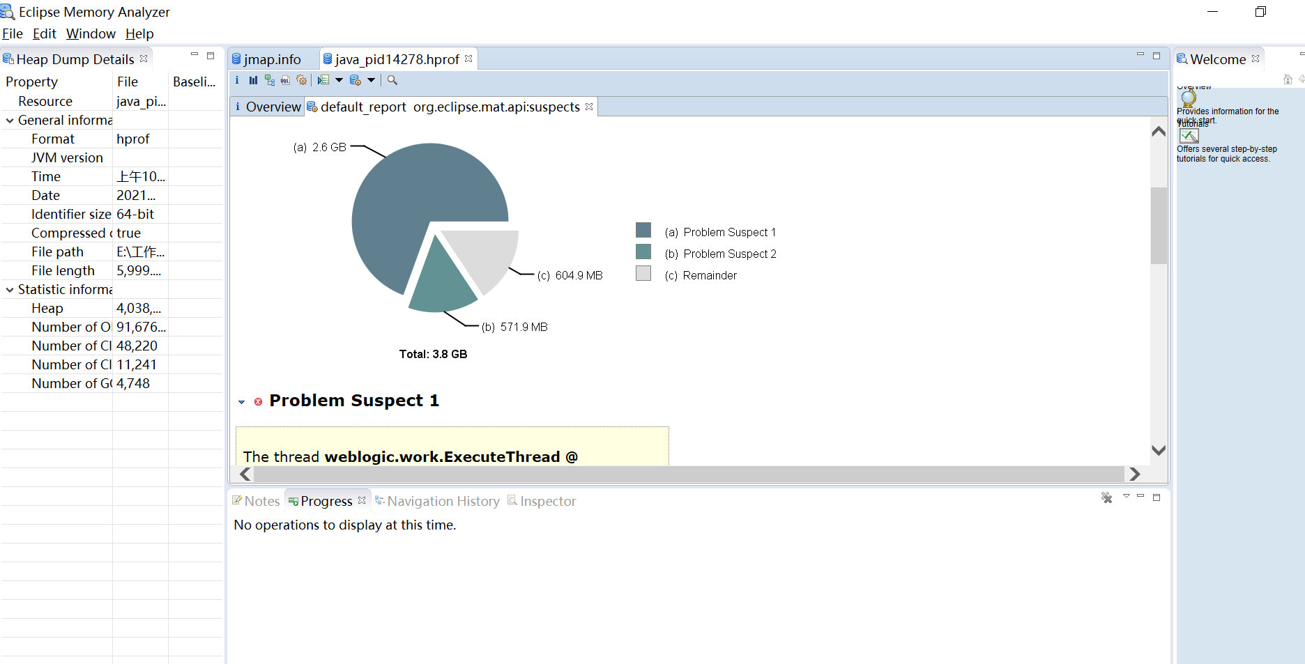Click the horizontal scrollbar right arrow

[1135, 474]
